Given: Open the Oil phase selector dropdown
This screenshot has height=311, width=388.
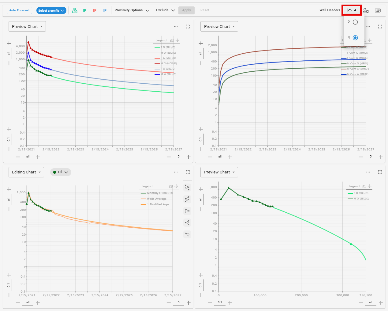Looking at the screenshot, I should pyautogui.click(x=61, y=172).
